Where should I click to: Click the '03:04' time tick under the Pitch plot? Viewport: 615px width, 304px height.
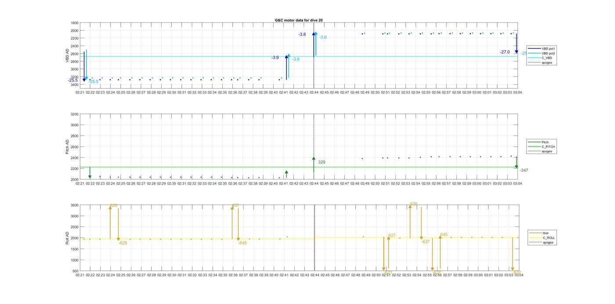(517, 184)
